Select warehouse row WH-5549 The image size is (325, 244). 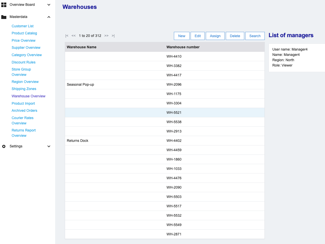click(x=165, y=225)
